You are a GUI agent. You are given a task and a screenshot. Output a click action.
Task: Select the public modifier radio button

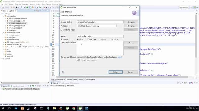pos(78,39)
